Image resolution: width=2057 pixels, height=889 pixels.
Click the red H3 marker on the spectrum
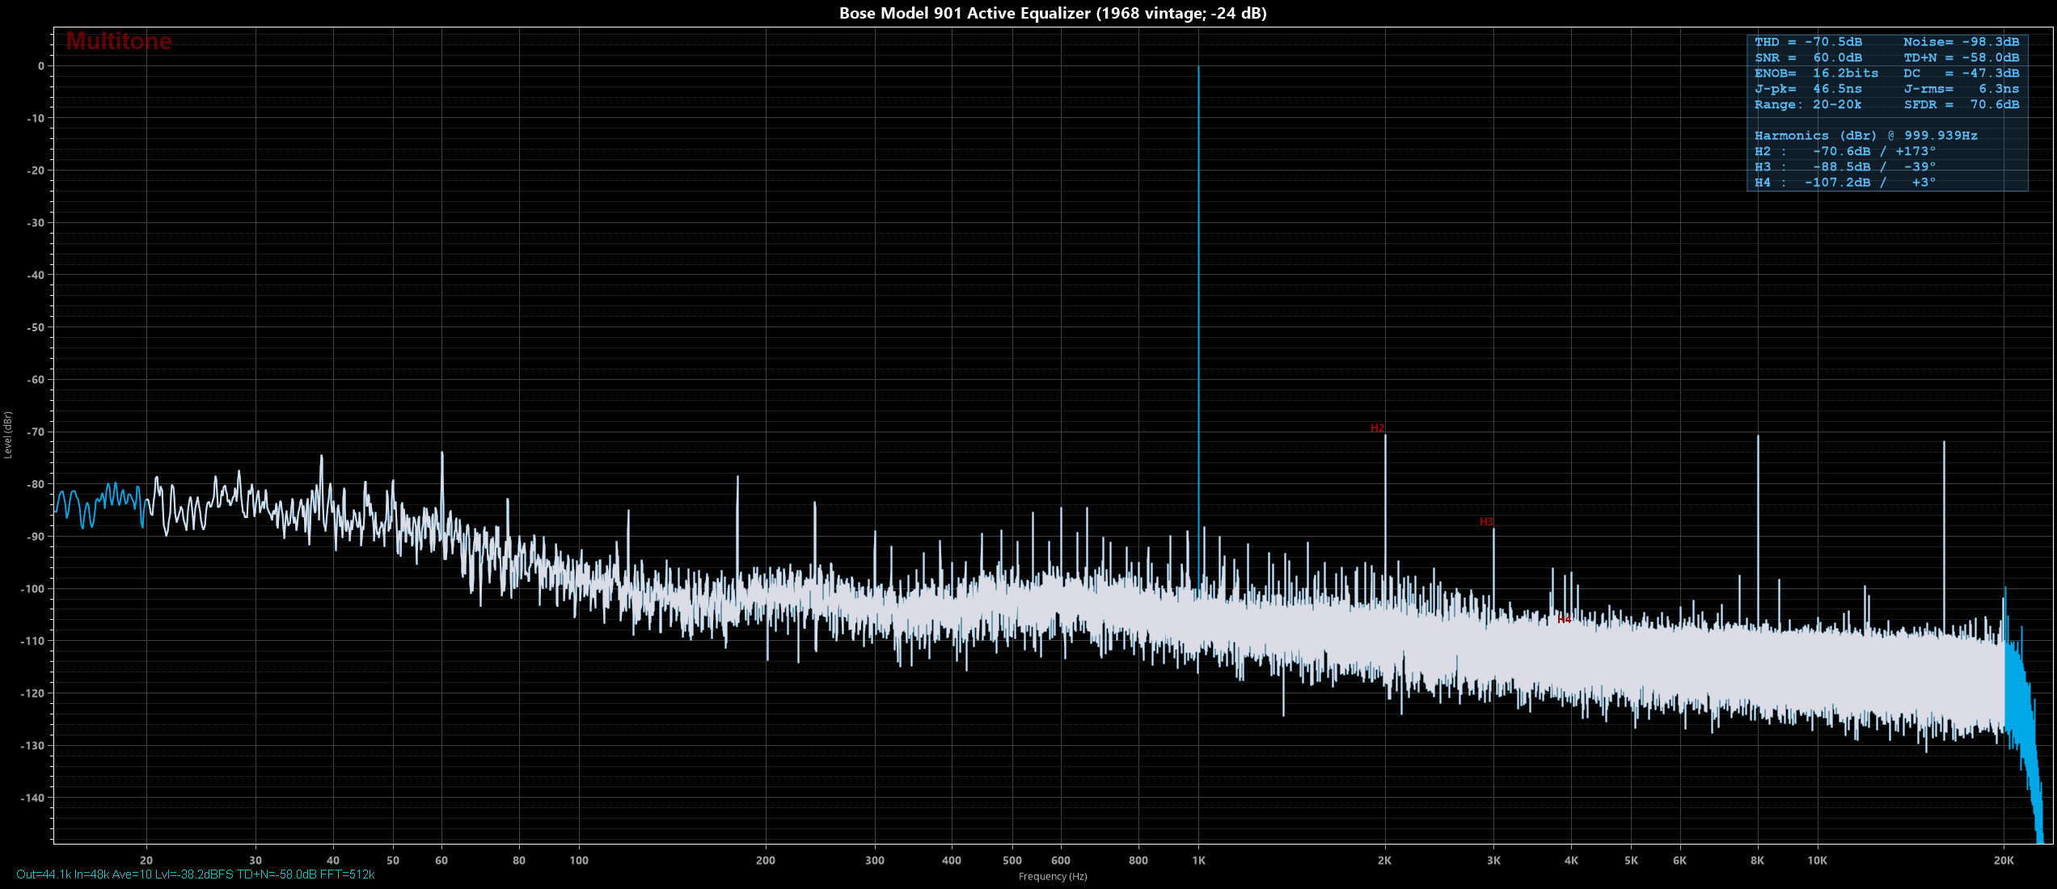click(1486, 522)
